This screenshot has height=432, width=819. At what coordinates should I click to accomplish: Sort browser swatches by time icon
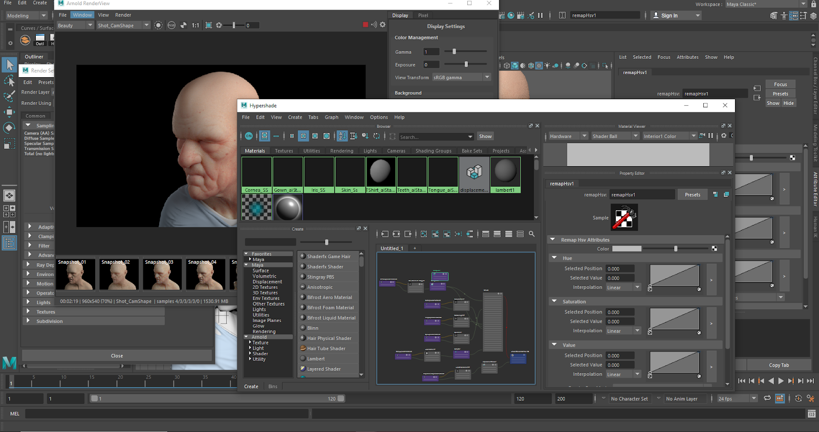[365, 136]
